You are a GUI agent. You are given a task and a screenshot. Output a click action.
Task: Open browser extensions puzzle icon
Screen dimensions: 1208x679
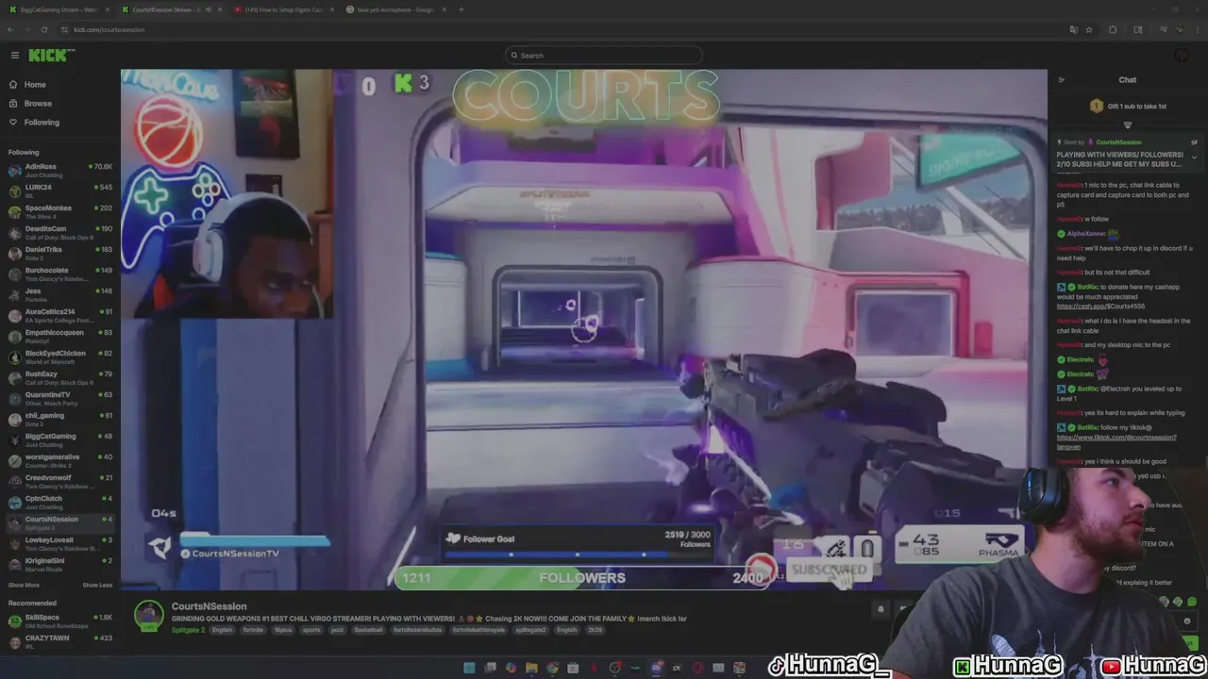(1113, 29)
